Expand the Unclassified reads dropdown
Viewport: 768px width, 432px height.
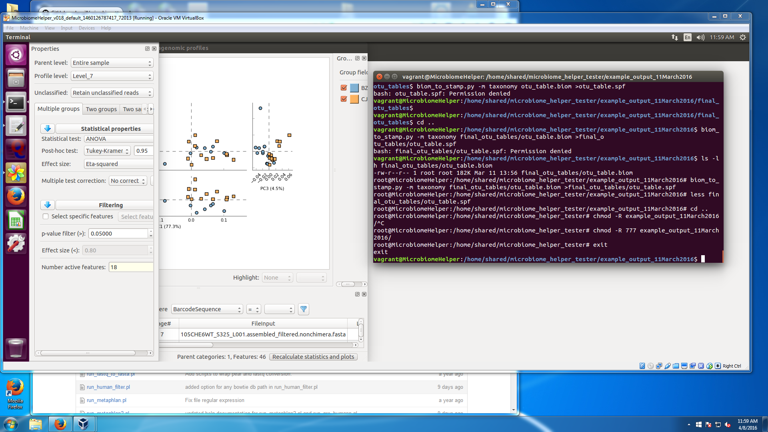pos(112,93)
